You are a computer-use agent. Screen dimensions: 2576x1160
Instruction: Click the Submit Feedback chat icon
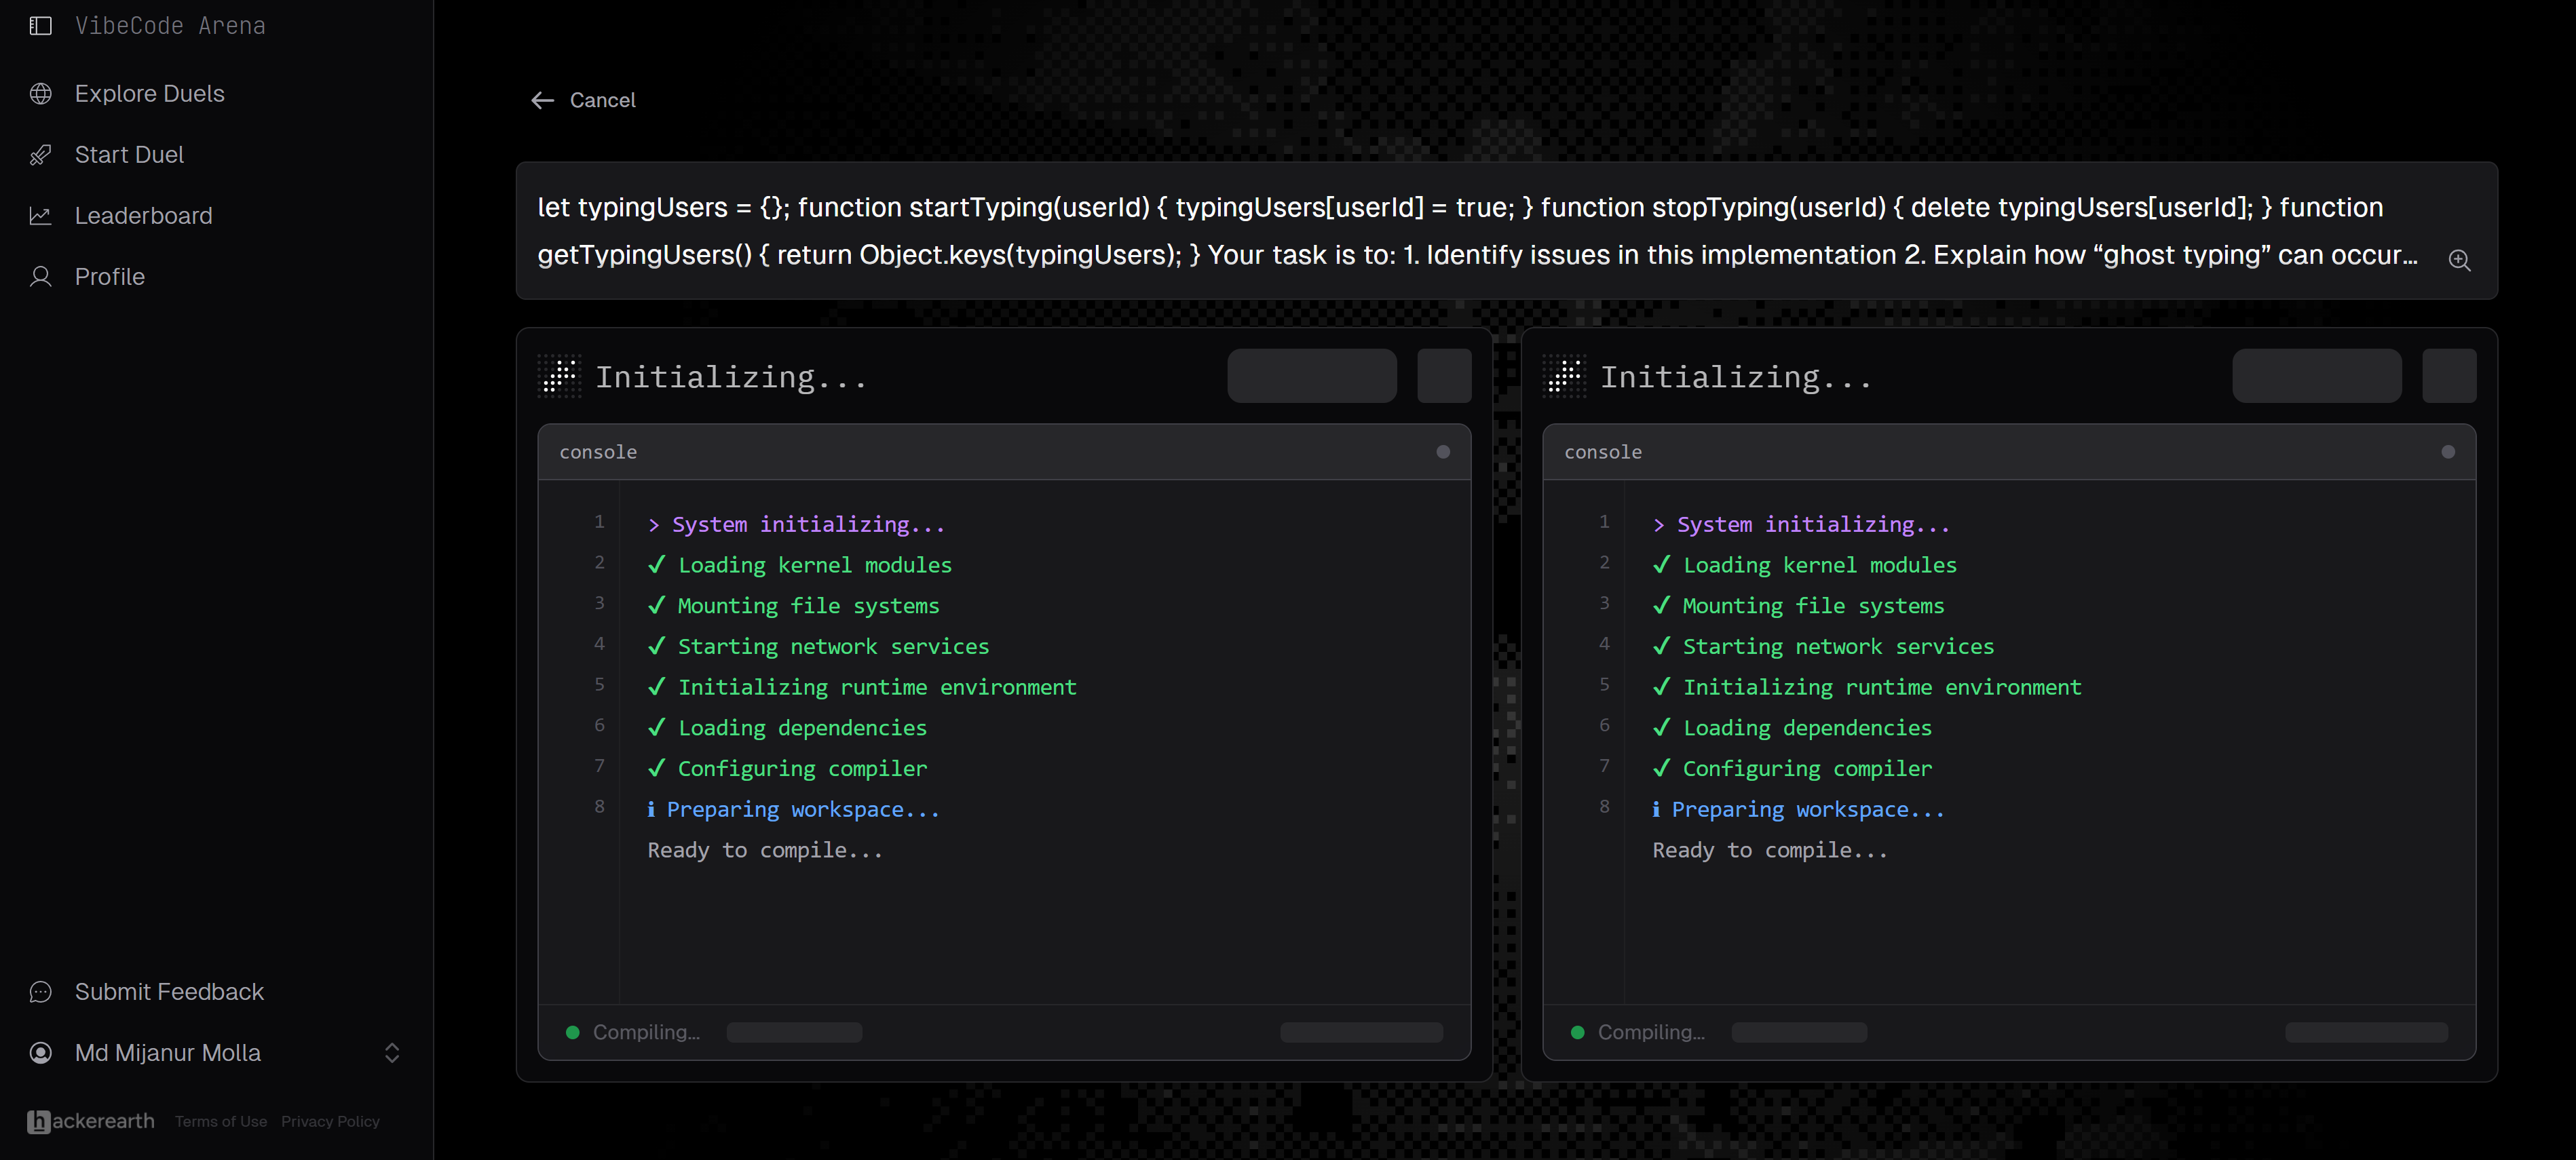pos(41,992)
